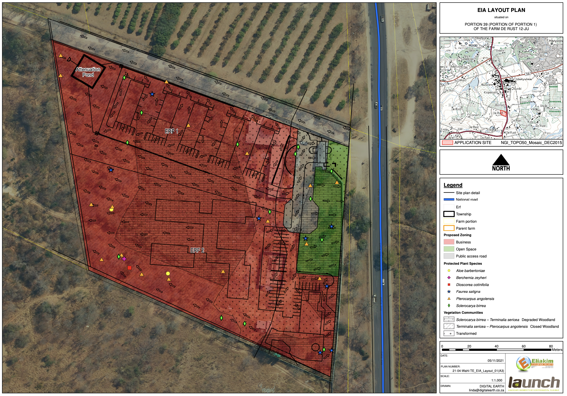Click the Sclerocarya birrea green diamond legend icon
This screenshot has height=396, width=567.
coord(449,306)
